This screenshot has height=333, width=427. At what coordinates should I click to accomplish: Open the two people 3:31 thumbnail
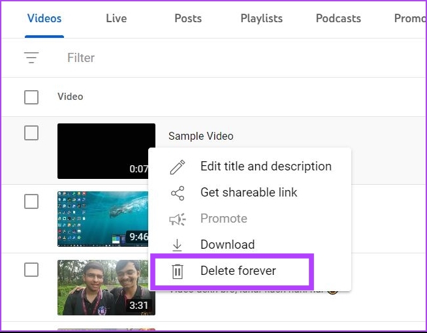click(x=106, y=287)
